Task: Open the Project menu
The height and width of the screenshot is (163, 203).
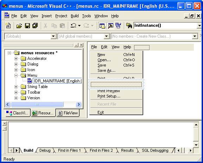Action: pos(61,16)
